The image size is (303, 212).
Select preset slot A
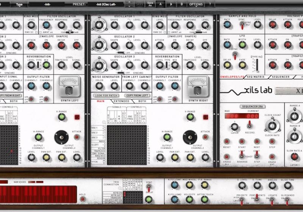pyautogui.click(x=160, y=4)
